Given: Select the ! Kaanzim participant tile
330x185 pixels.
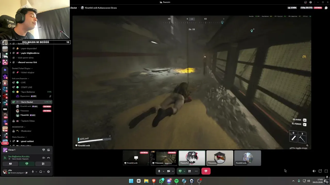Looking at the screenshot, I should click(192, 158).
